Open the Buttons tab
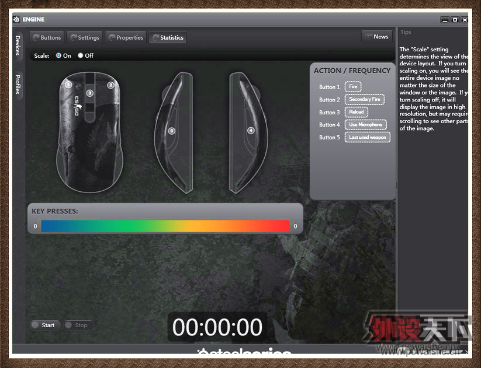The width and height of the screenshot is (481, 368). pos(47,38)
